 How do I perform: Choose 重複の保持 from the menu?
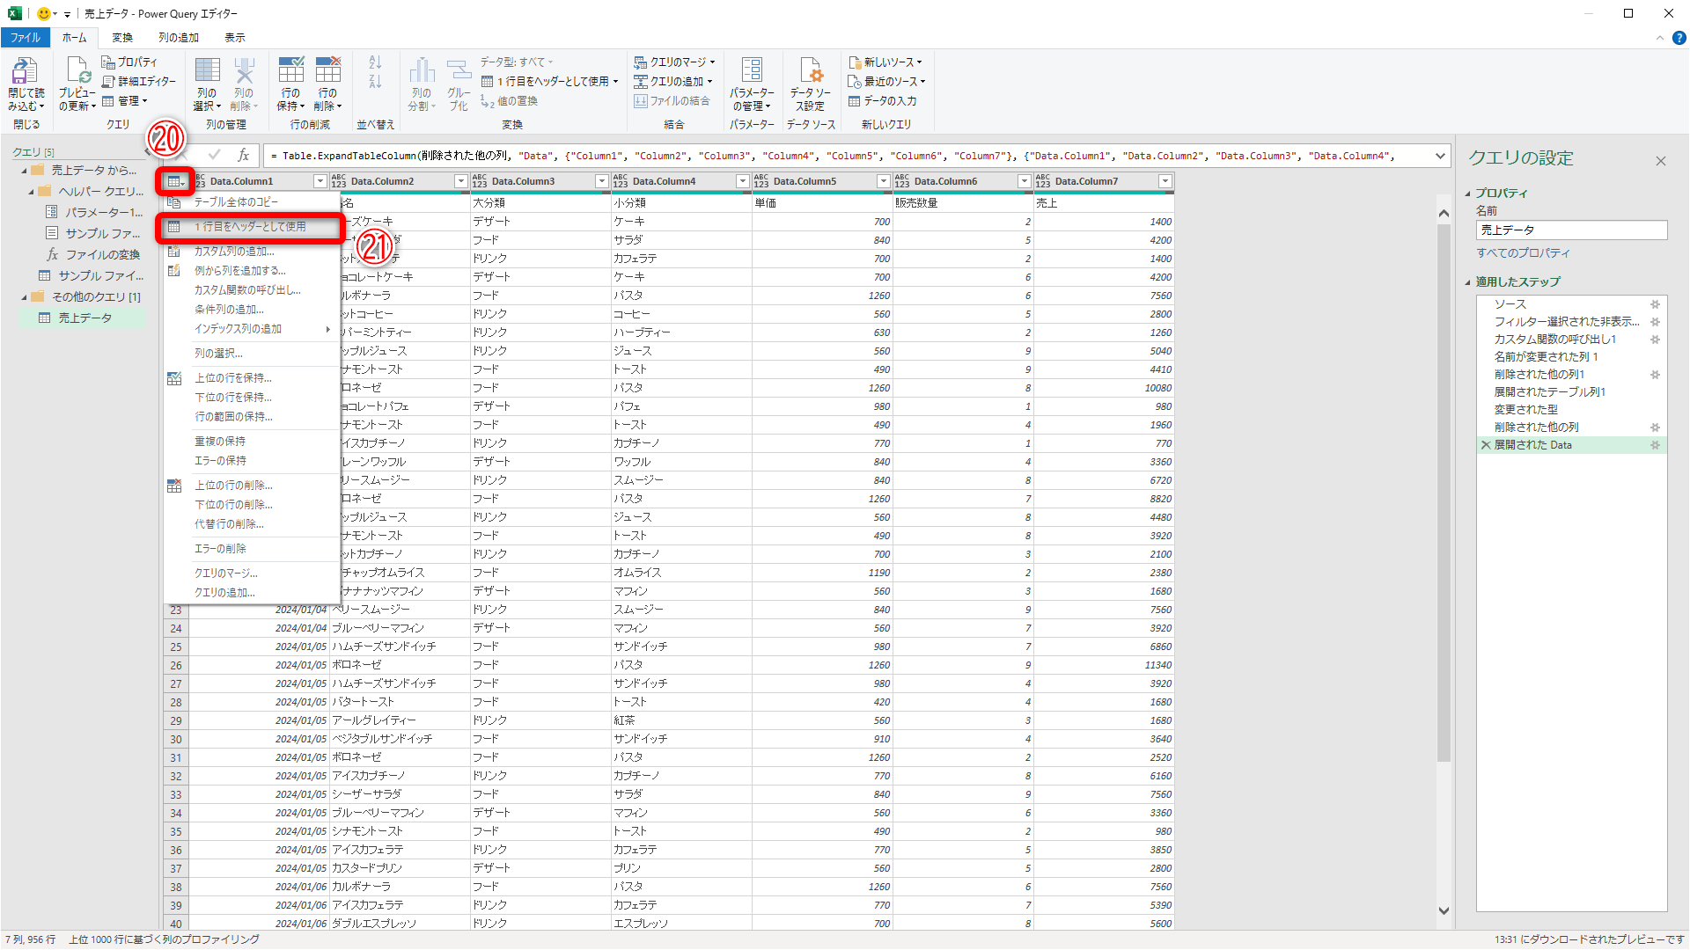point(220,442)
